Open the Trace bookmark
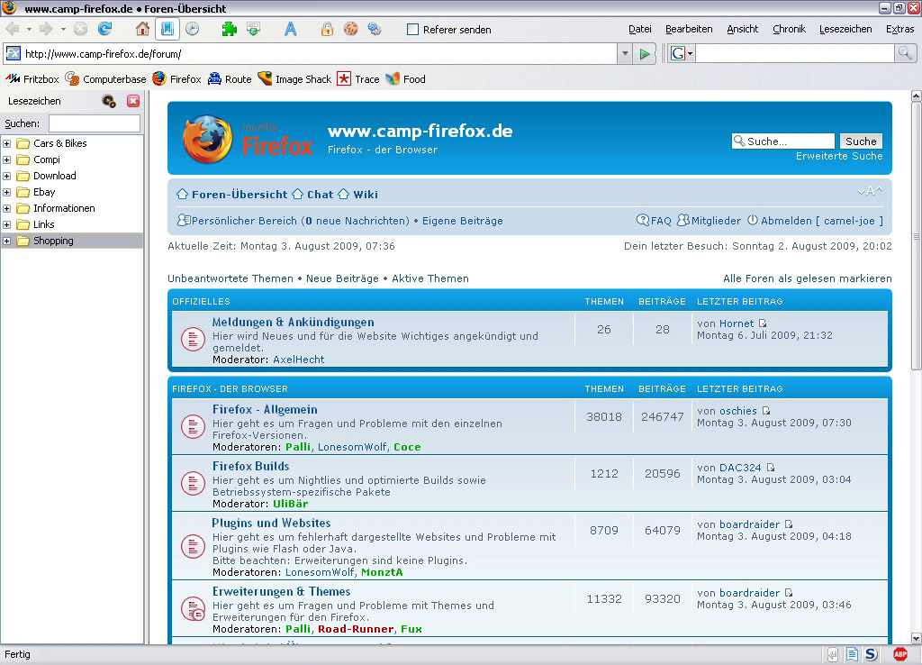This screenshot has width=922, height=665. pyautogui.click(x=358, y=79)
